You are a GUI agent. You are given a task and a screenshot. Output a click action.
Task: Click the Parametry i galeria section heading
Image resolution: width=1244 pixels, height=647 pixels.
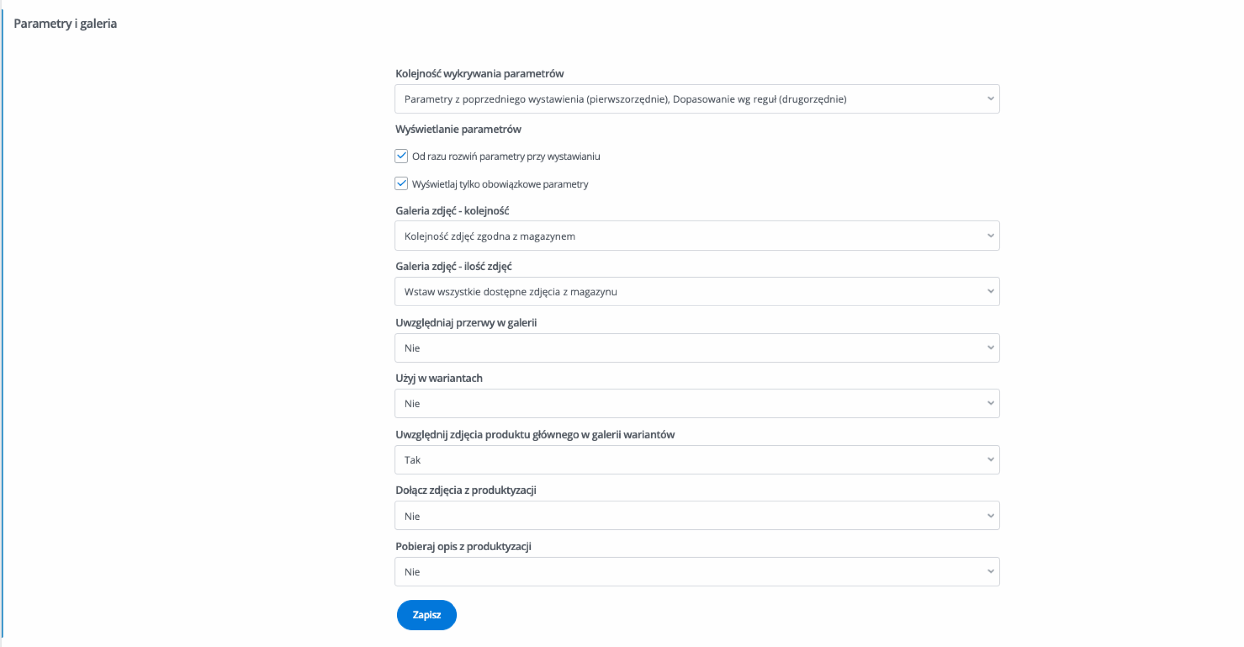[x=65, y=23]
